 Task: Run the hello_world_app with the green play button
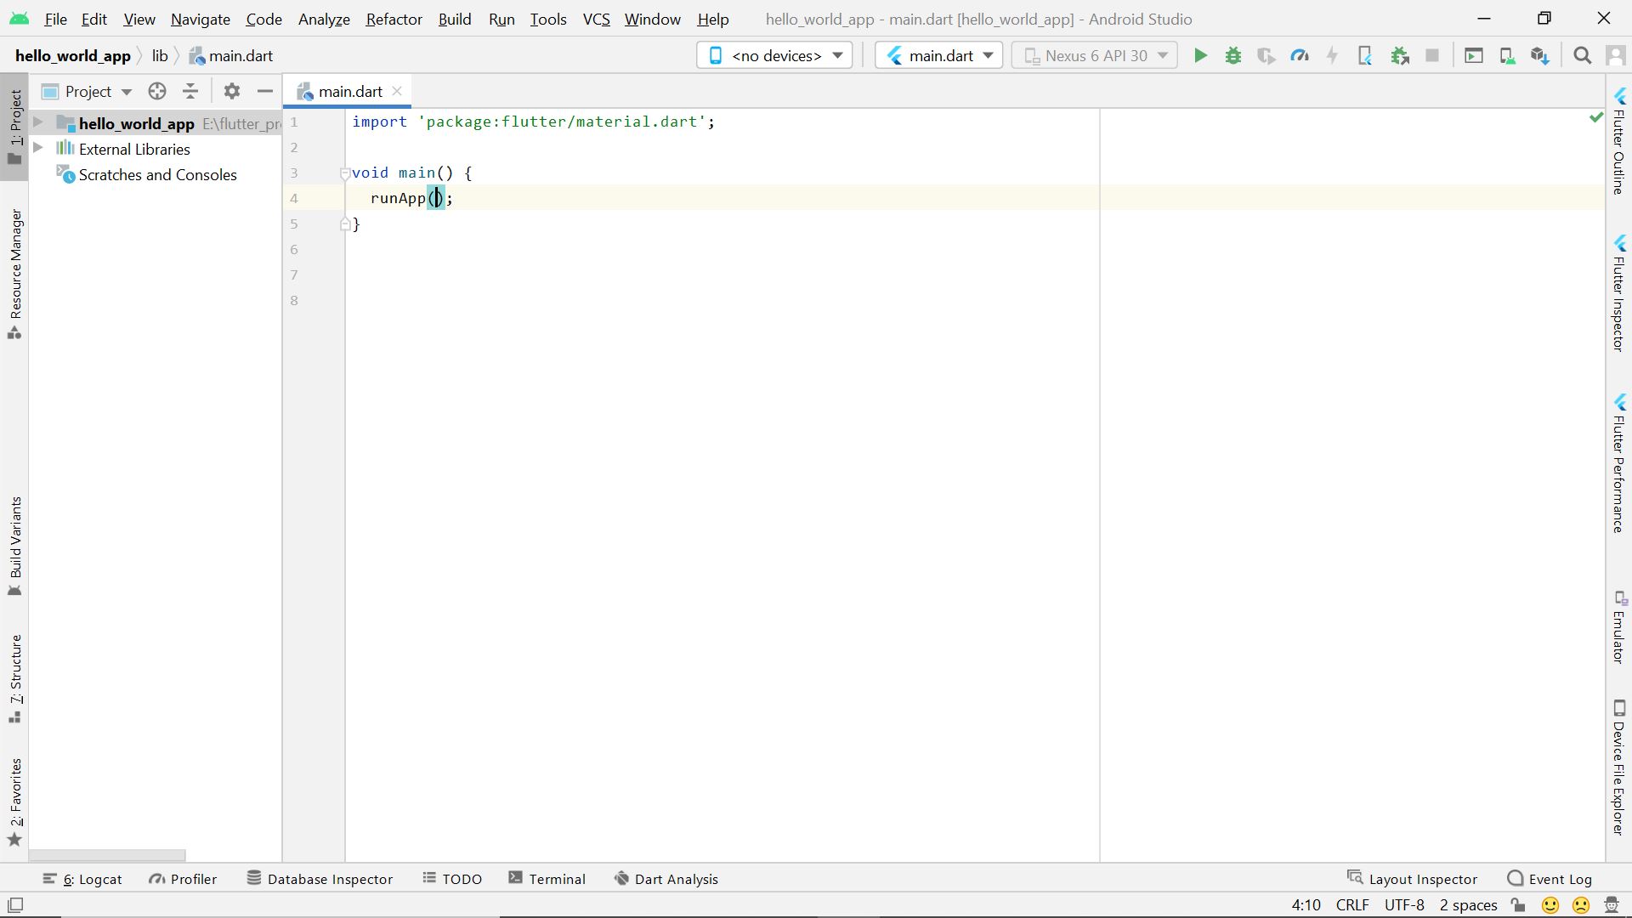[x=1199, y=55]
